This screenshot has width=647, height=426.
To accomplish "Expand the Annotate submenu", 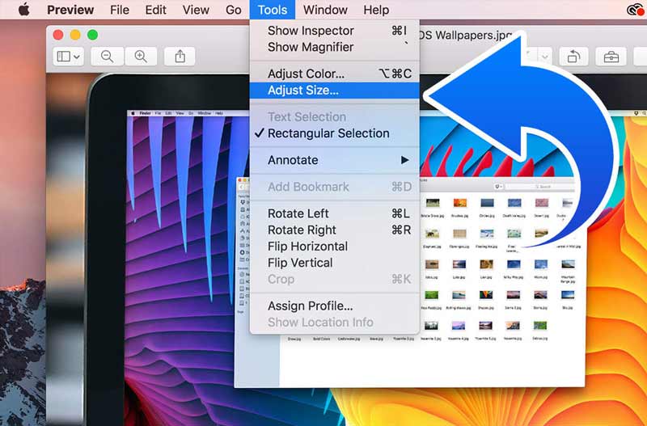I will [x=335, y=160].
